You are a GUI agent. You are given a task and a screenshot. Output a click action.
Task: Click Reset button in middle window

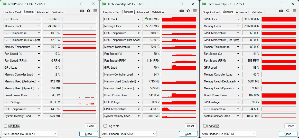point(191,126)
